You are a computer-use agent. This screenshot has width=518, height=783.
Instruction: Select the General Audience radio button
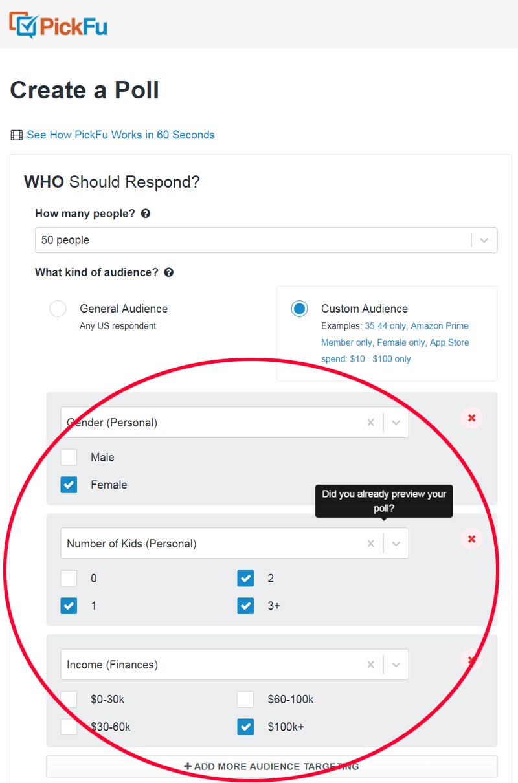(58, 309)
